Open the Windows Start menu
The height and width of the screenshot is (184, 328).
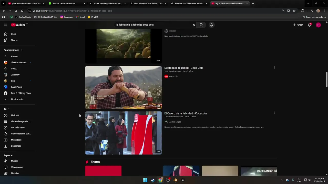(x=145, y=180)
